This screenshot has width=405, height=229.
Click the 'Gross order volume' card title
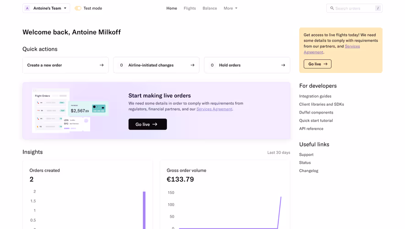point(187,170)
